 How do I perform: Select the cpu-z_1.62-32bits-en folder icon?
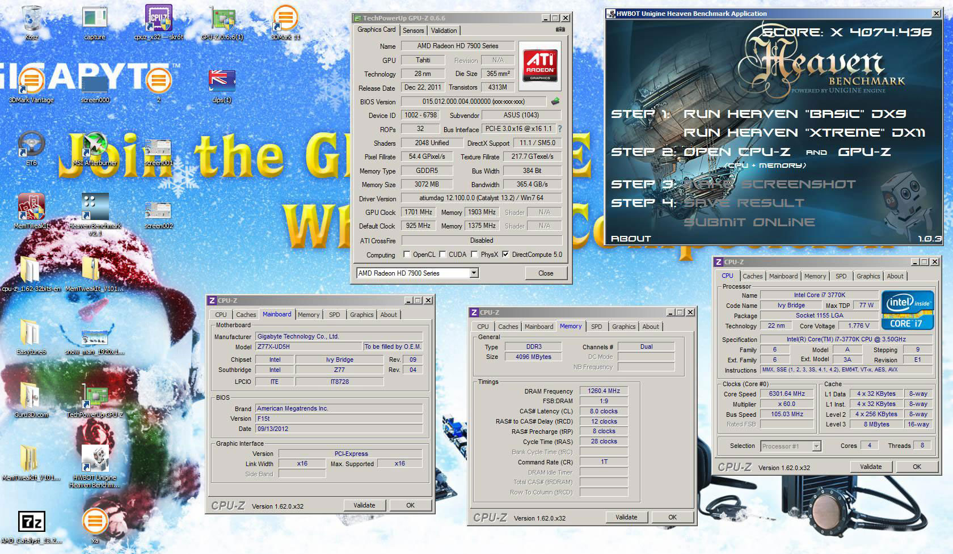[32, 274]
